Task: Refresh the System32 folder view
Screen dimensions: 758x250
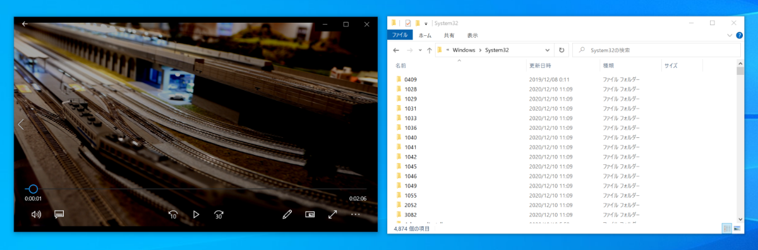Action: (561, 50)
